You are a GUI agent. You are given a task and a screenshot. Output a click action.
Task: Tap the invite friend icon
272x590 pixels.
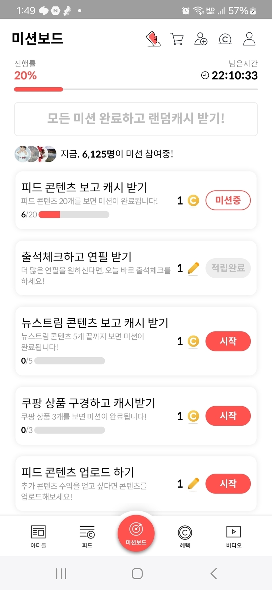201,39
